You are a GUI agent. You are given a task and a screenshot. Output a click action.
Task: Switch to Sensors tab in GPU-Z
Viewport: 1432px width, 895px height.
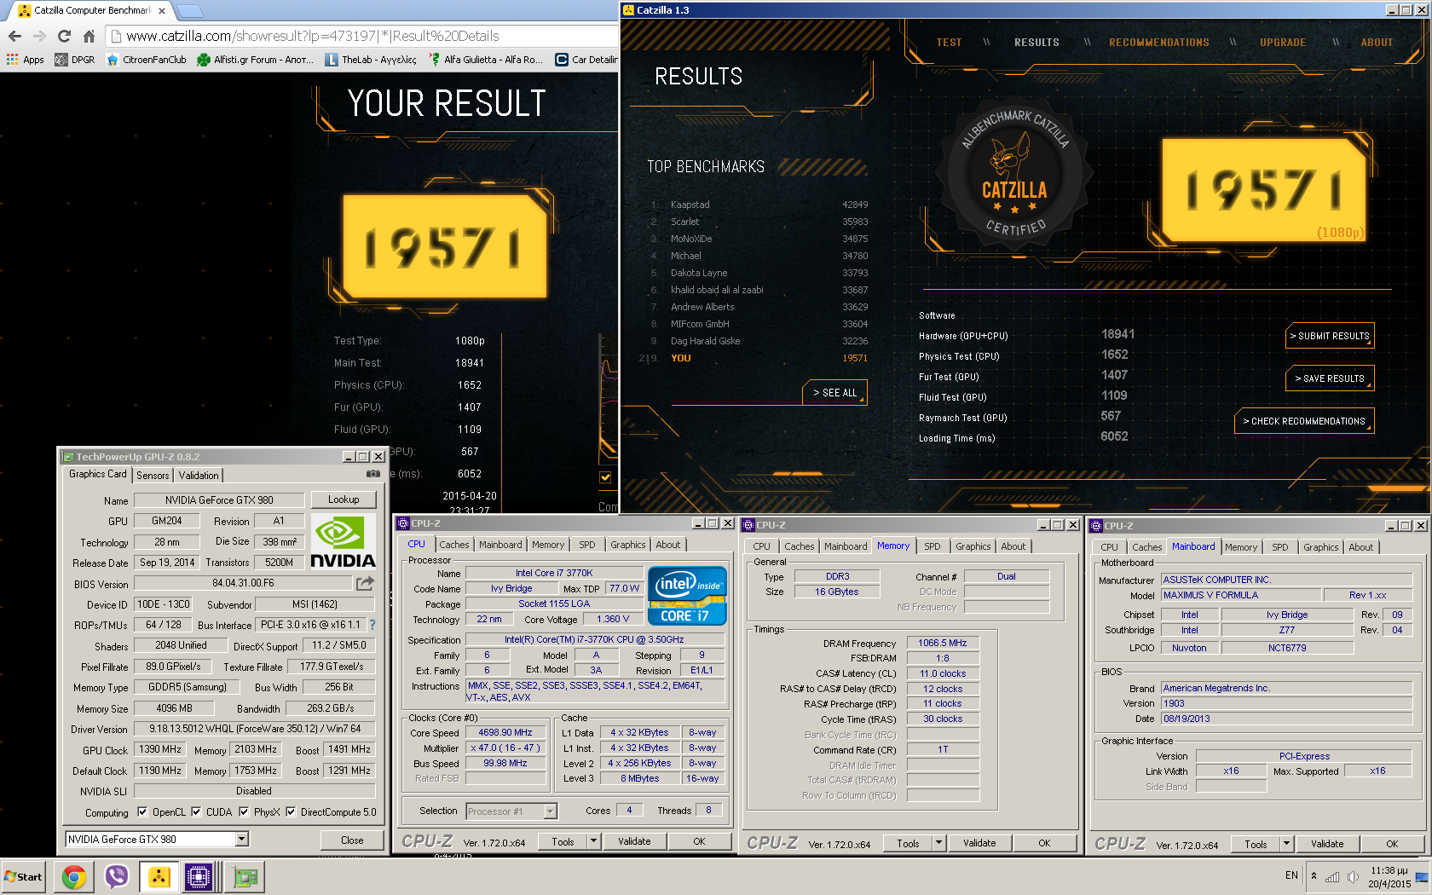pyautogui.click(x=153, y=475)
